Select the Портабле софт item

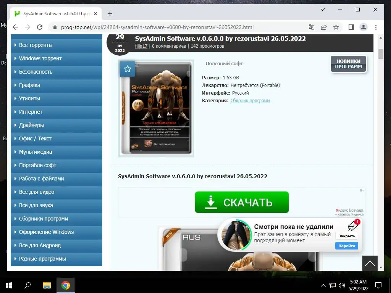tap(57, 165)
